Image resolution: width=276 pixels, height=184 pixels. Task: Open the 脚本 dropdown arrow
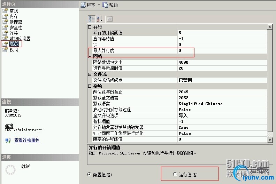click(99, 5)
